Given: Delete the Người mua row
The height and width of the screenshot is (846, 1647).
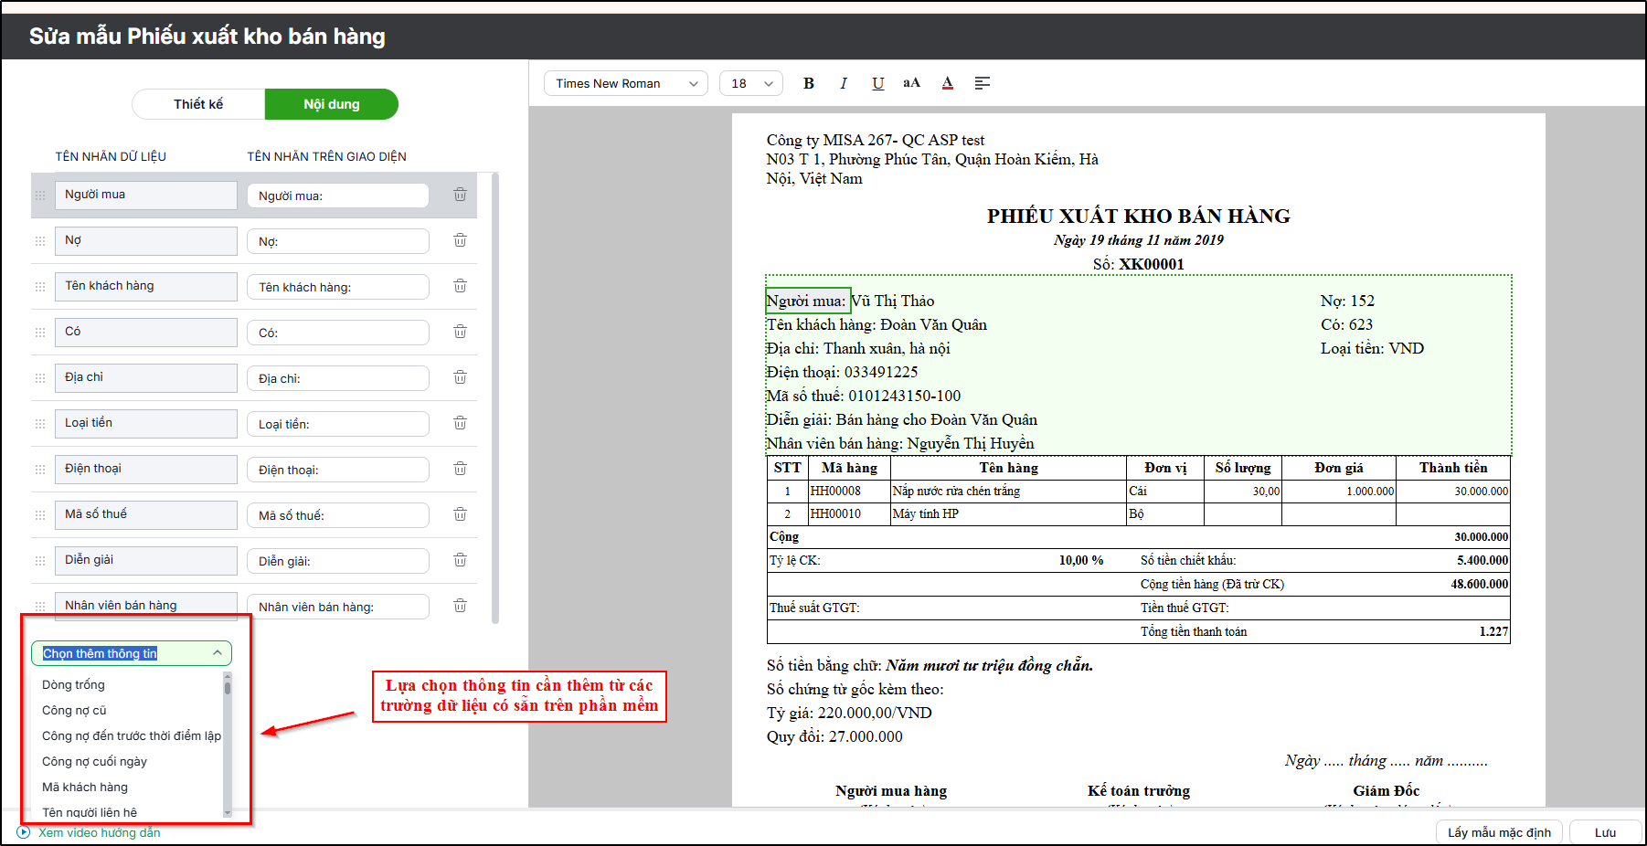Looking at the screenshot, I should [460, 195].
